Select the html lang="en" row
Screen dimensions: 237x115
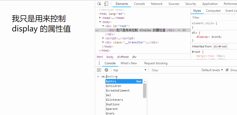click(112, 14)
